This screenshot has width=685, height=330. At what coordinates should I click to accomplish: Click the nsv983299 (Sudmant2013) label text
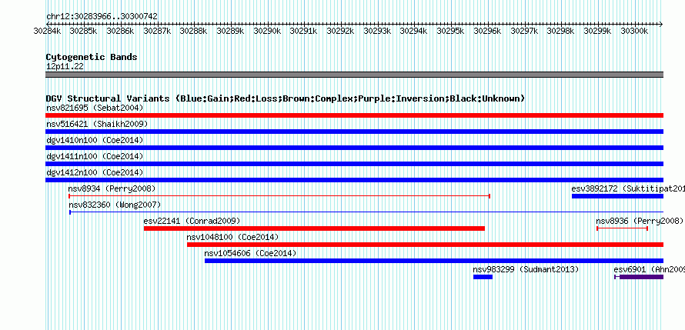tap(526, 269)
